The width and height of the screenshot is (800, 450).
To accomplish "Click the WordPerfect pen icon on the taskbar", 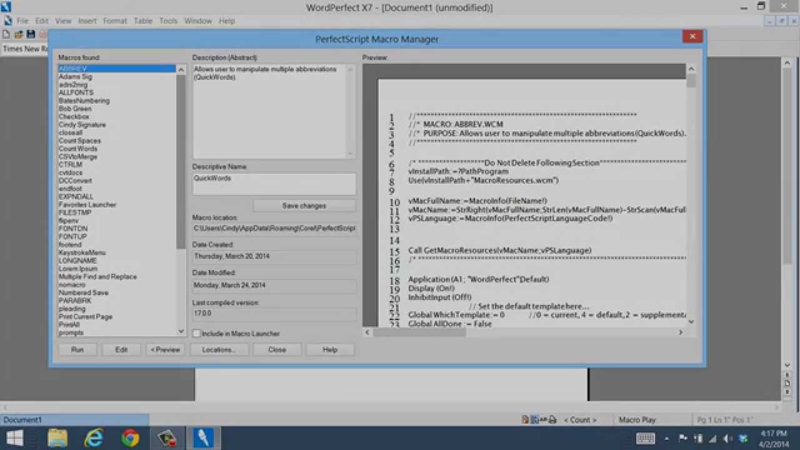I will pyautogui.click(x=202, y=438).
